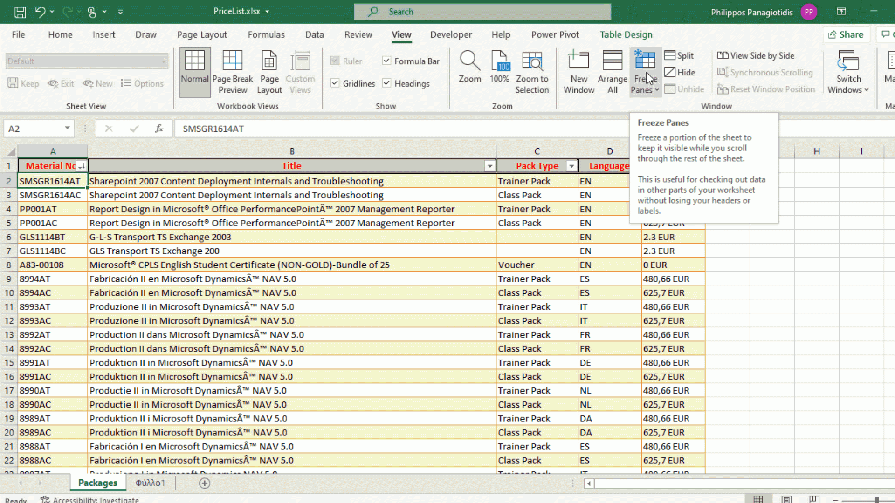The image size is (895, 503).
Task: Toggle the Formula Bar checkbox
Action: click(386, 61)
